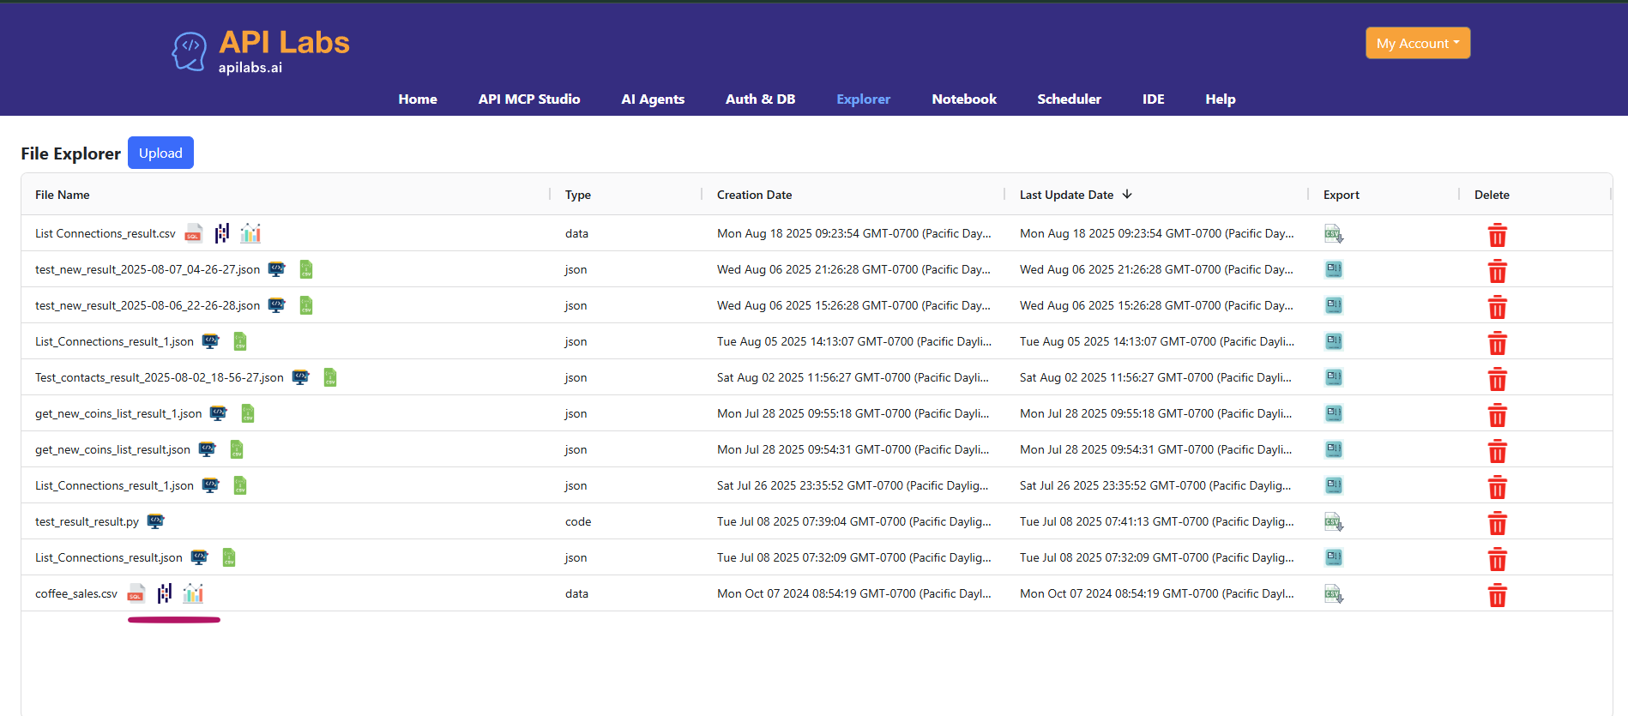The height and width of the screenshot is (716, 1628).
Task: Select file name get_new_coins_list_result_1.json
Action: [x=118, y=413]
